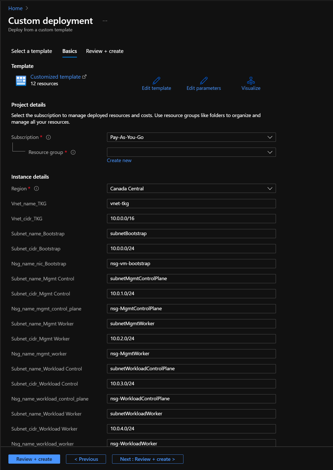Click the Vnet_cidr_TKG input field
The height and width of the screenshot is (470, 333).
[x=191, y=219]
